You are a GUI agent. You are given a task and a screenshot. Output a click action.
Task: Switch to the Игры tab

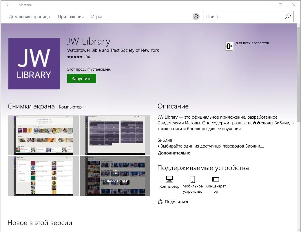pos(96,16)
